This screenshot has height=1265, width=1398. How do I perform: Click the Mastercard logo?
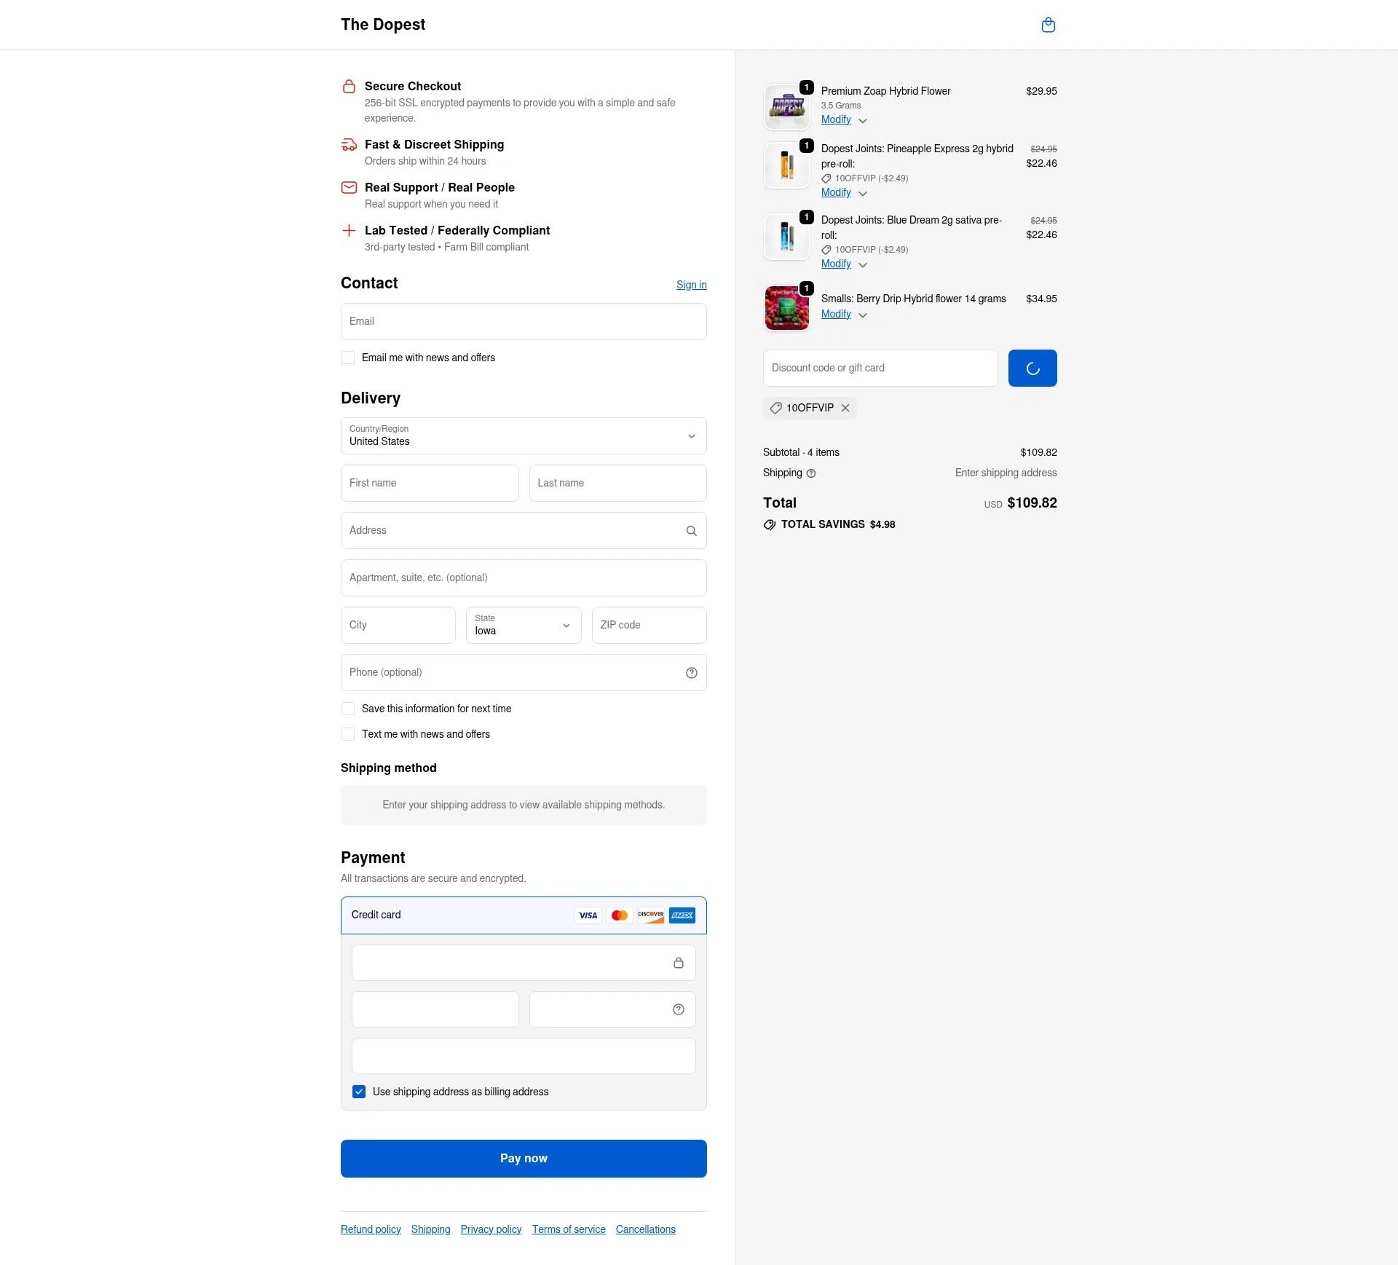click(x=620, y=915)
